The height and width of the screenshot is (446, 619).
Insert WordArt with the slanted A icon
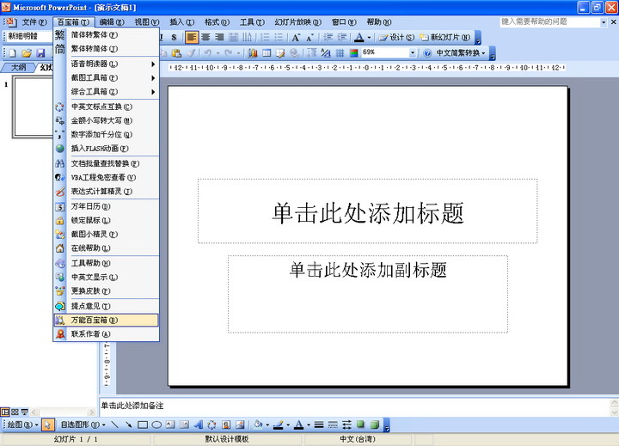[x=199, y=425]
